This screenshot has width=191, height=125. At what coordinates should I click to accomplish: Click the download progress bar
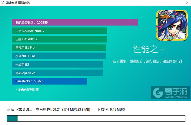click(x=96, y=118)
